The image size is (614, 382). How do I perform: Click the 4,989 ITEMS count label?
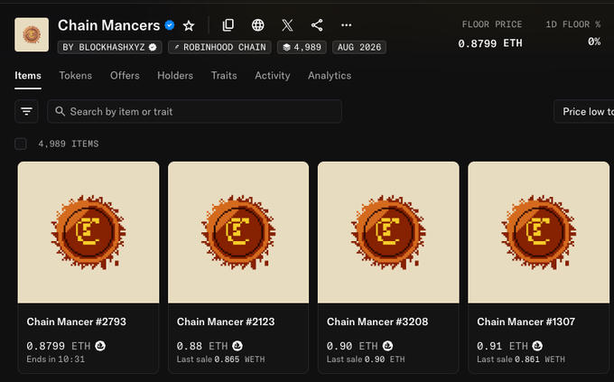(69, 144)
